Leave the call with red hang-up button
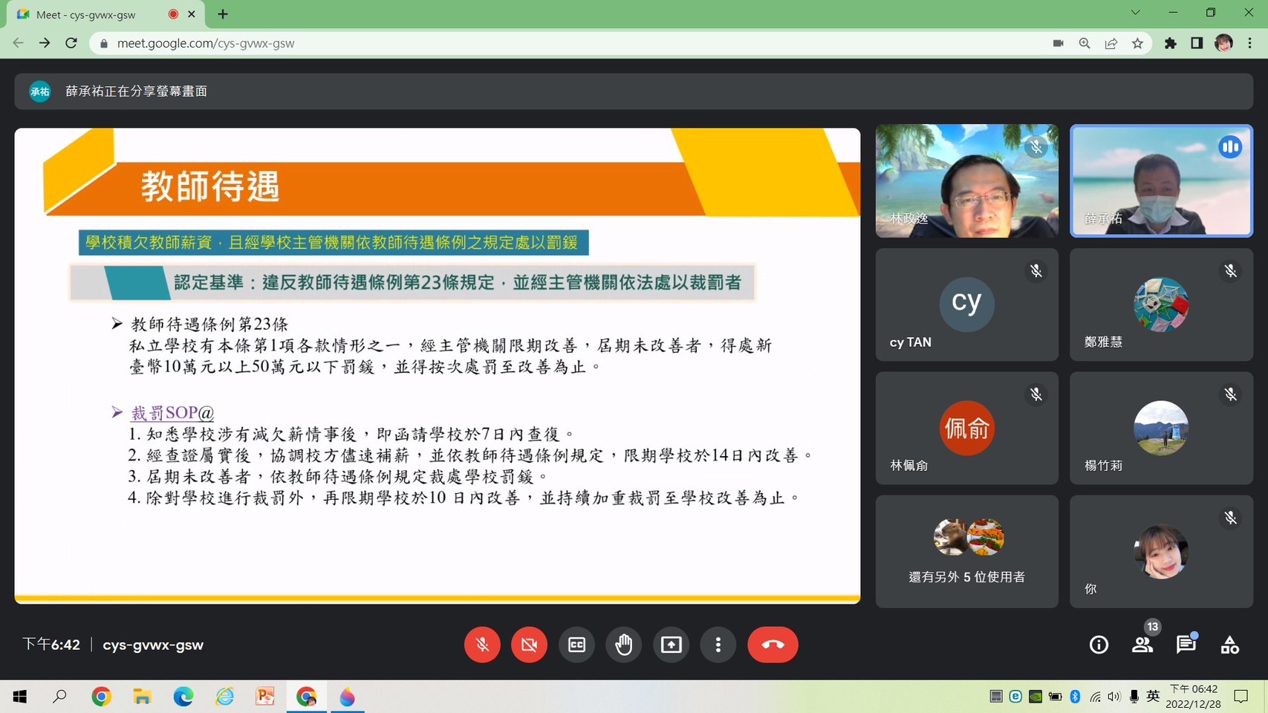This screenshot has height=713, width=1268. (x=773, y=645)
